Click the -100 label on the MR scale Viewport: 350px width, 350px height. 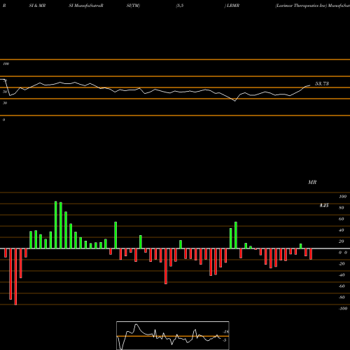pos(343,309)
